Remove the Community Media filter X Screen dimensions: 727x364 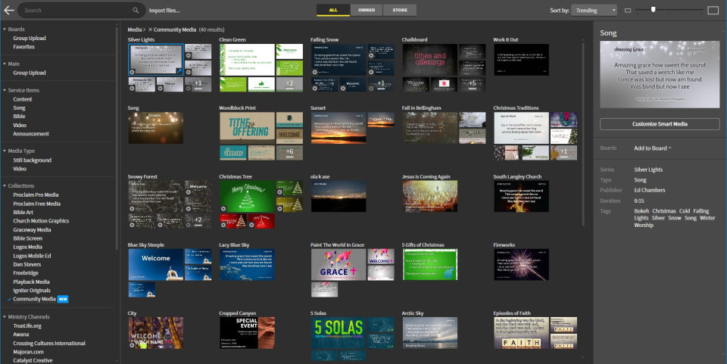tap(150, 30)
